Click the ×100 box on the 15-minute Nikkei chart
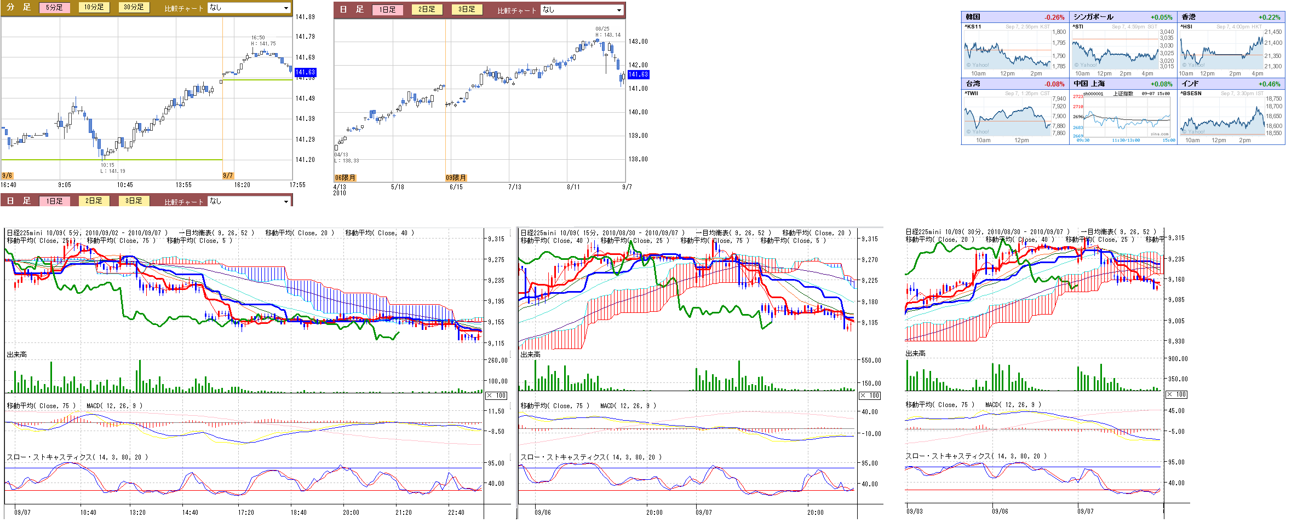This screenshot has height=523, width=1309. click(x=870, y=396)
